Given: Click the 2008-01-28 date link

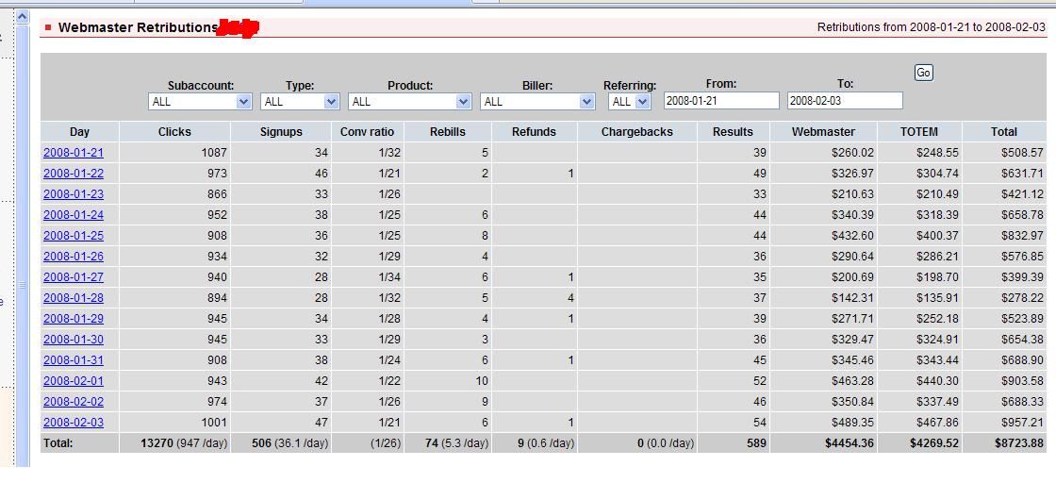Looking at the screenshot, I should (x=74, y=298).
